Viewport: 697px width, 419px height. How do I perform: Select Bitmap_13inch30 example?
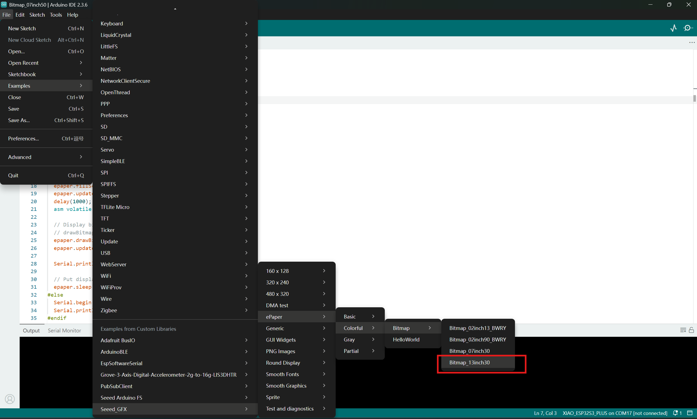tap(469, 362)
